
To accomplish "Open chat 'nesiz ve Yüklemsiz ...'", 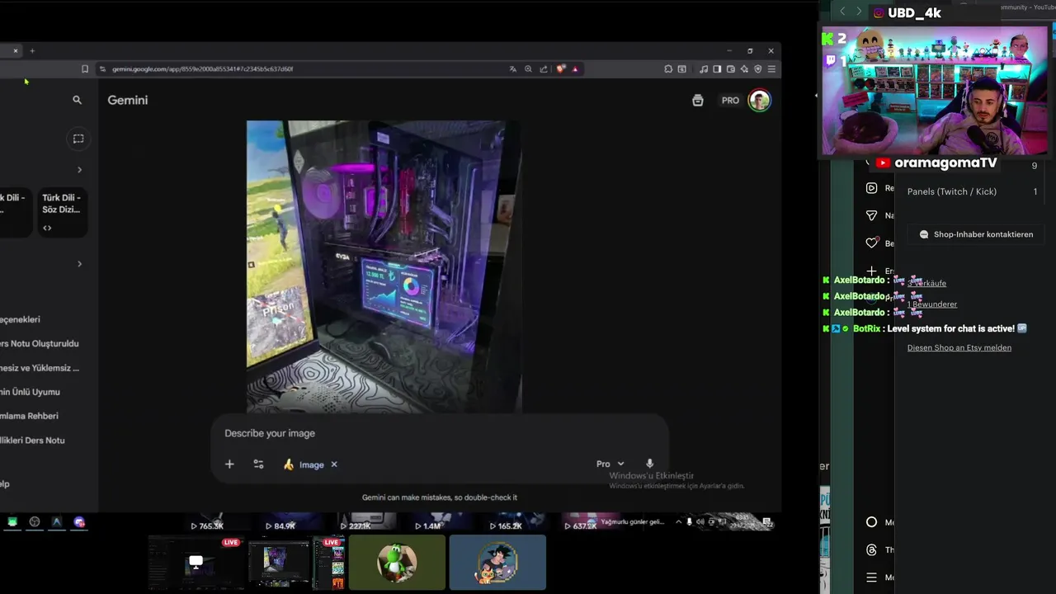I will click(40, 368).
